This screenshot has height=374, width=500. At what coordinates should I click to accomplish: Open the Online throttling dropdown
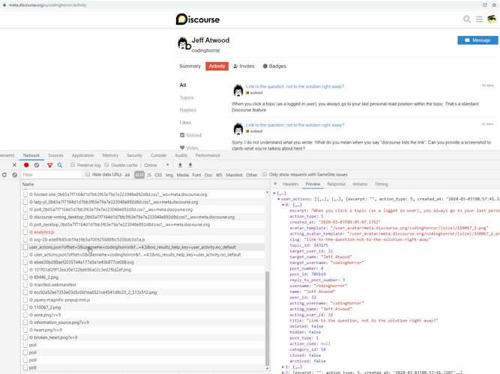point(156,165)
